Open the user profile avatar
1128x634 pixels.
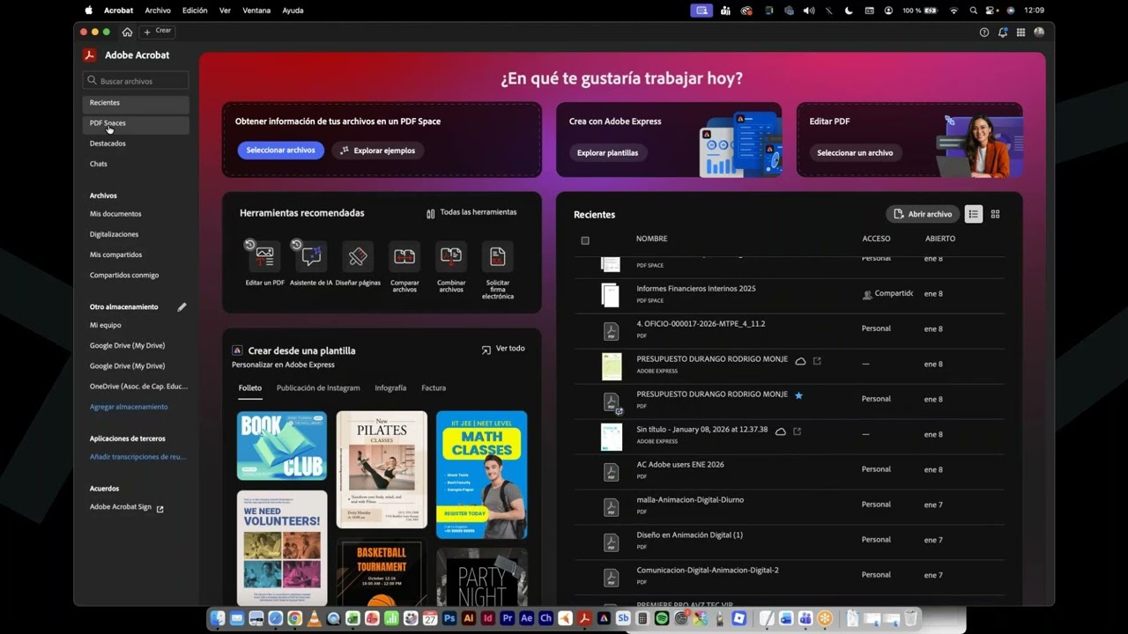click(1039, 32)
